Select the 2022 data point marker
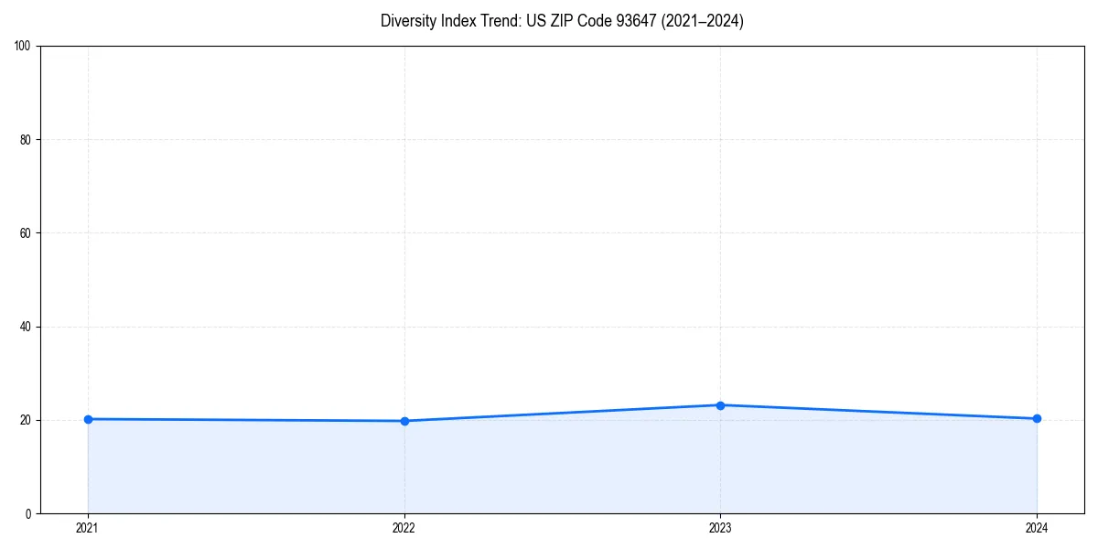Viewport: 1098px width, 549px height. click(x=404, y=421)
